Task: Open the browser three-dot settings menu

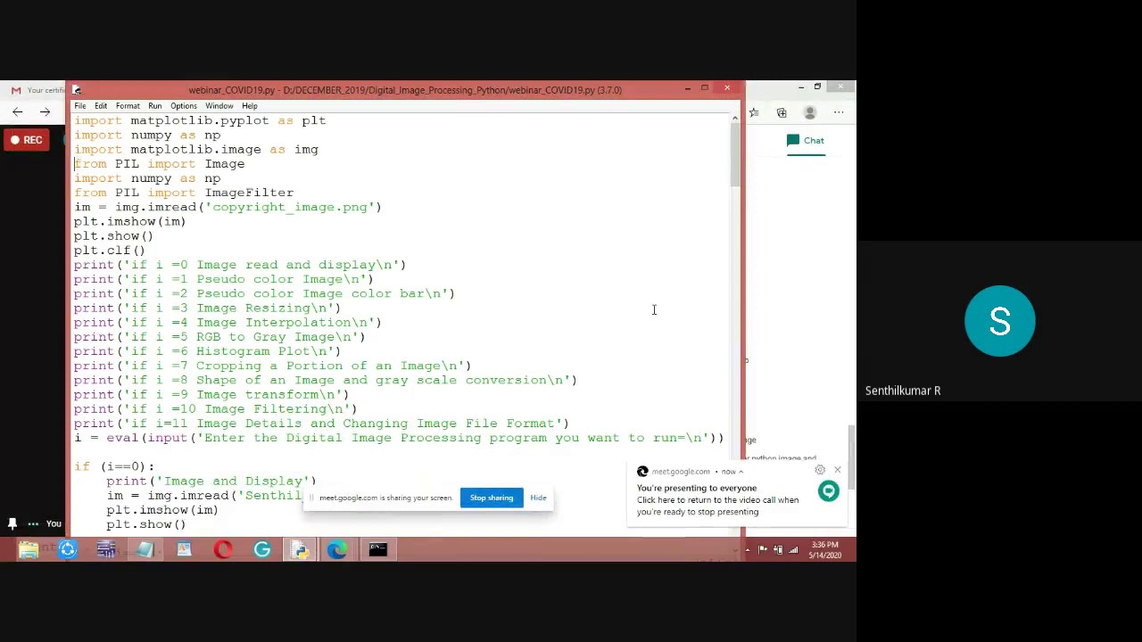Action: coord(839,112)
